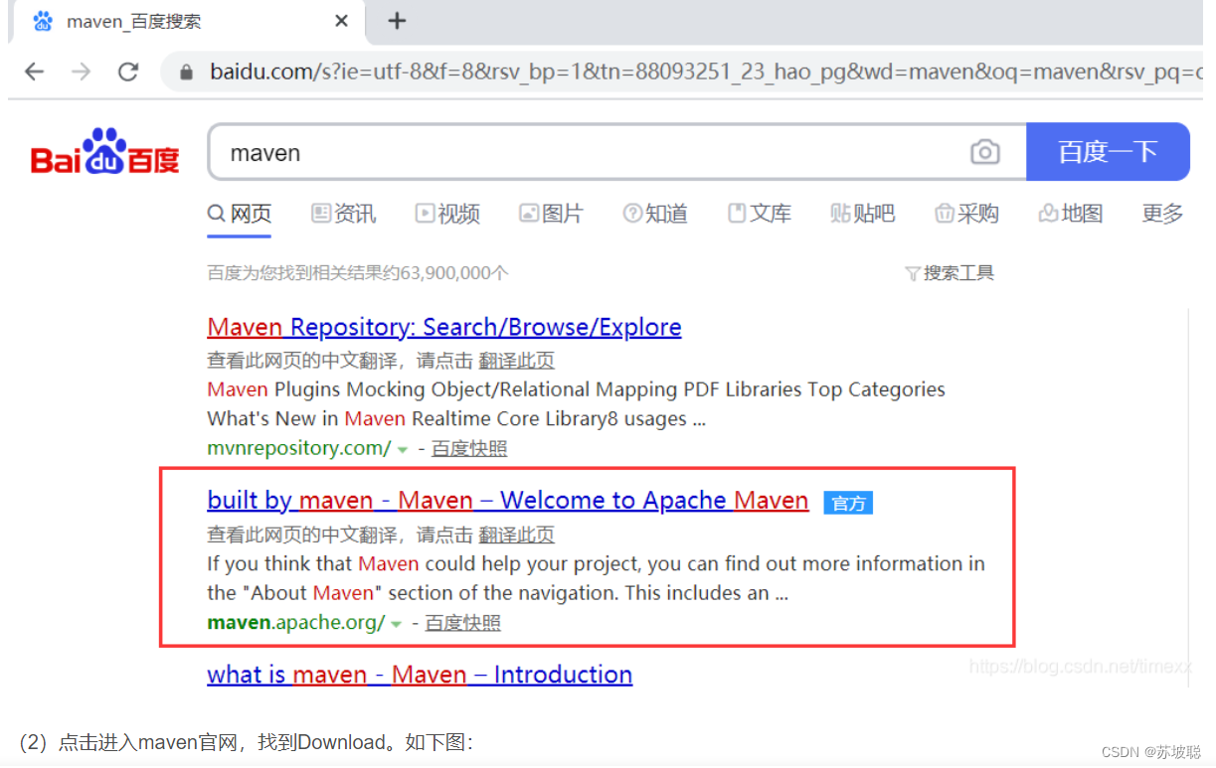Image resolution: width=1216 pixels, height=768 pixels.
Task: Select the 网页 tab
Action: pyautogui.click(x=239, y=214)
